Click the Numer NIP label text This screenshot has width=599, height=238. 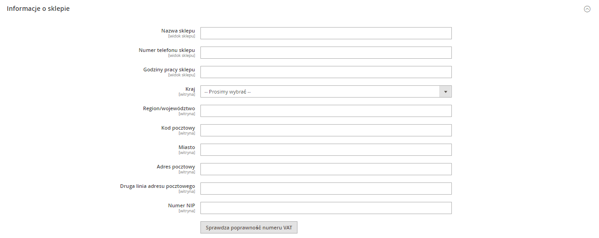click(x=181, y=205)
